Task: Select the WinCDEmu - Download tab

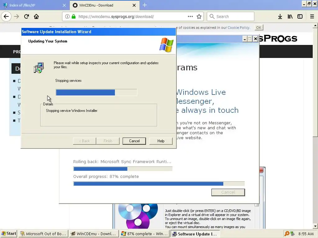Action: tap(104, 5)
